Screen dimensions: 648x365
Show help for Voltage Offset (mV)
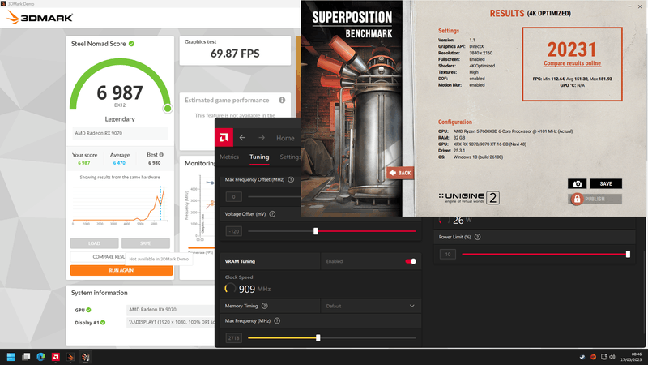[x=272, y=214]
